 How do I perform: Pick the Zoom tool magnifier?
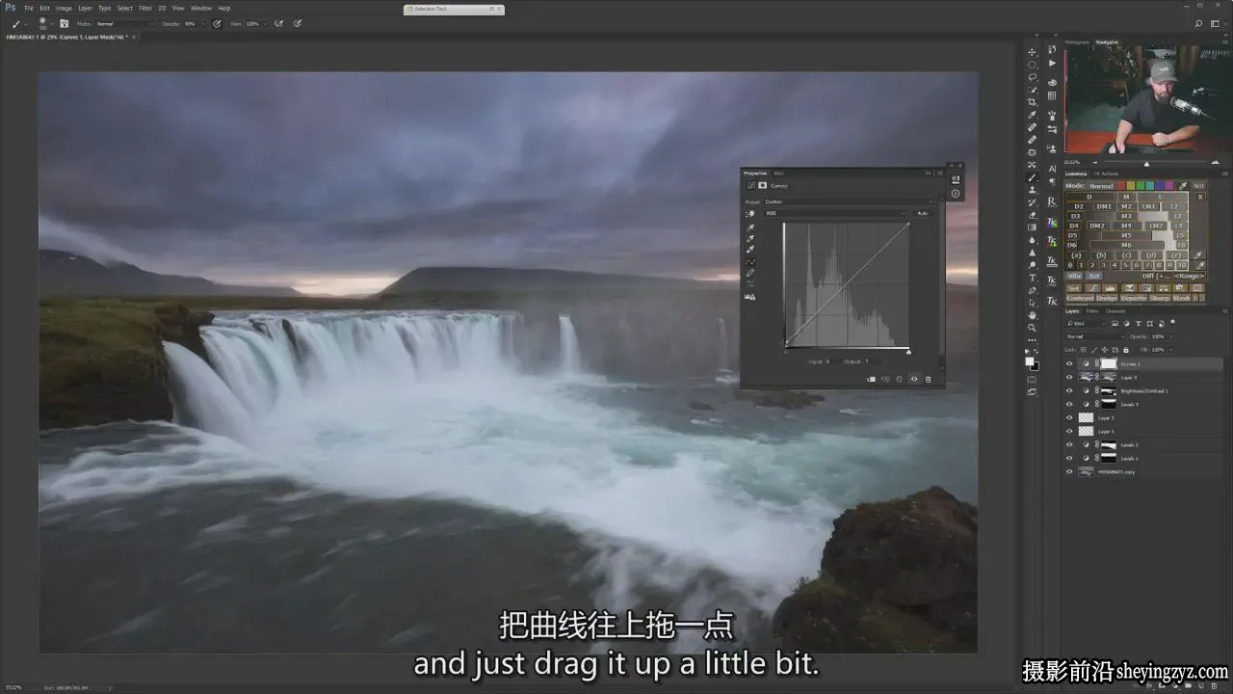[x=1032, y=328]
